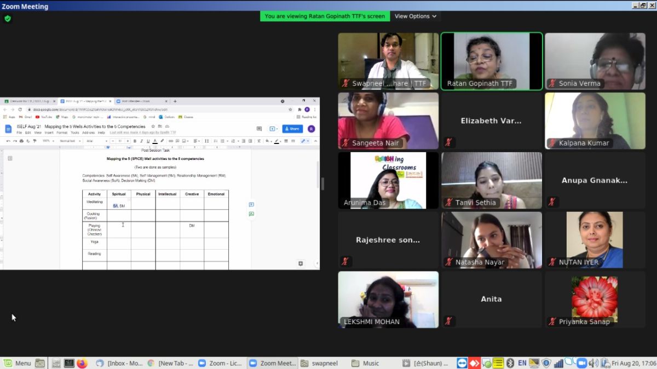Switch to the Zoom Meeting taskbar window
Viewport: 657px width, 369px height.
click(273, 363)
